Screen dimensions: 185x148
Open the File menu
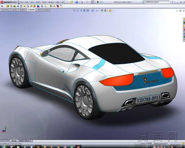[22, 2]
